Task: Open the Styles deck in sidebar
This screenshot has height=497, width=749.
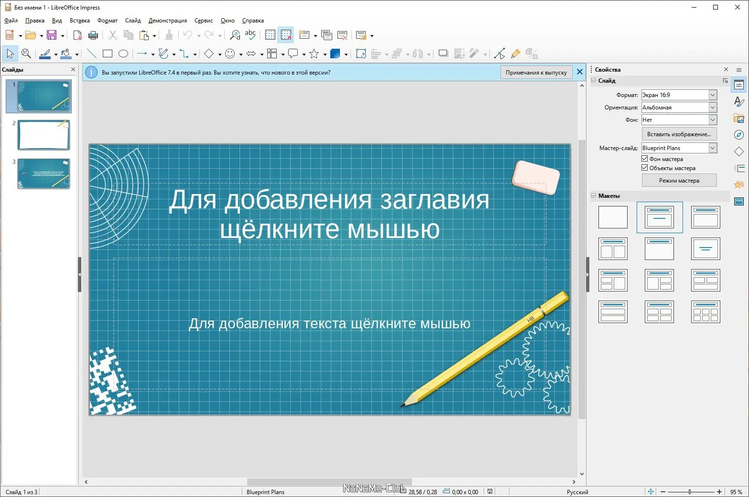Action: [739, 101]
